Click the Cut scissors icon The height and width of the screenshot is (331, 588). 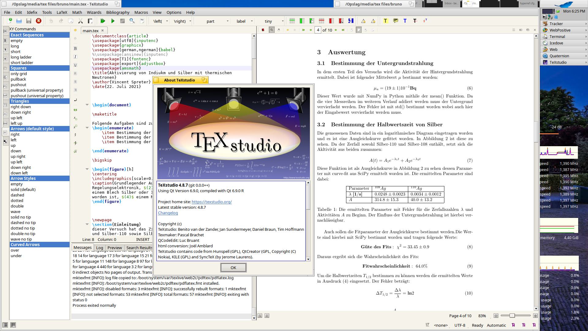click(81, 21)
